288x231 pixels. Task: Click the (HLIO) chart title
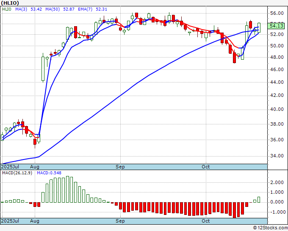(10, 3)
